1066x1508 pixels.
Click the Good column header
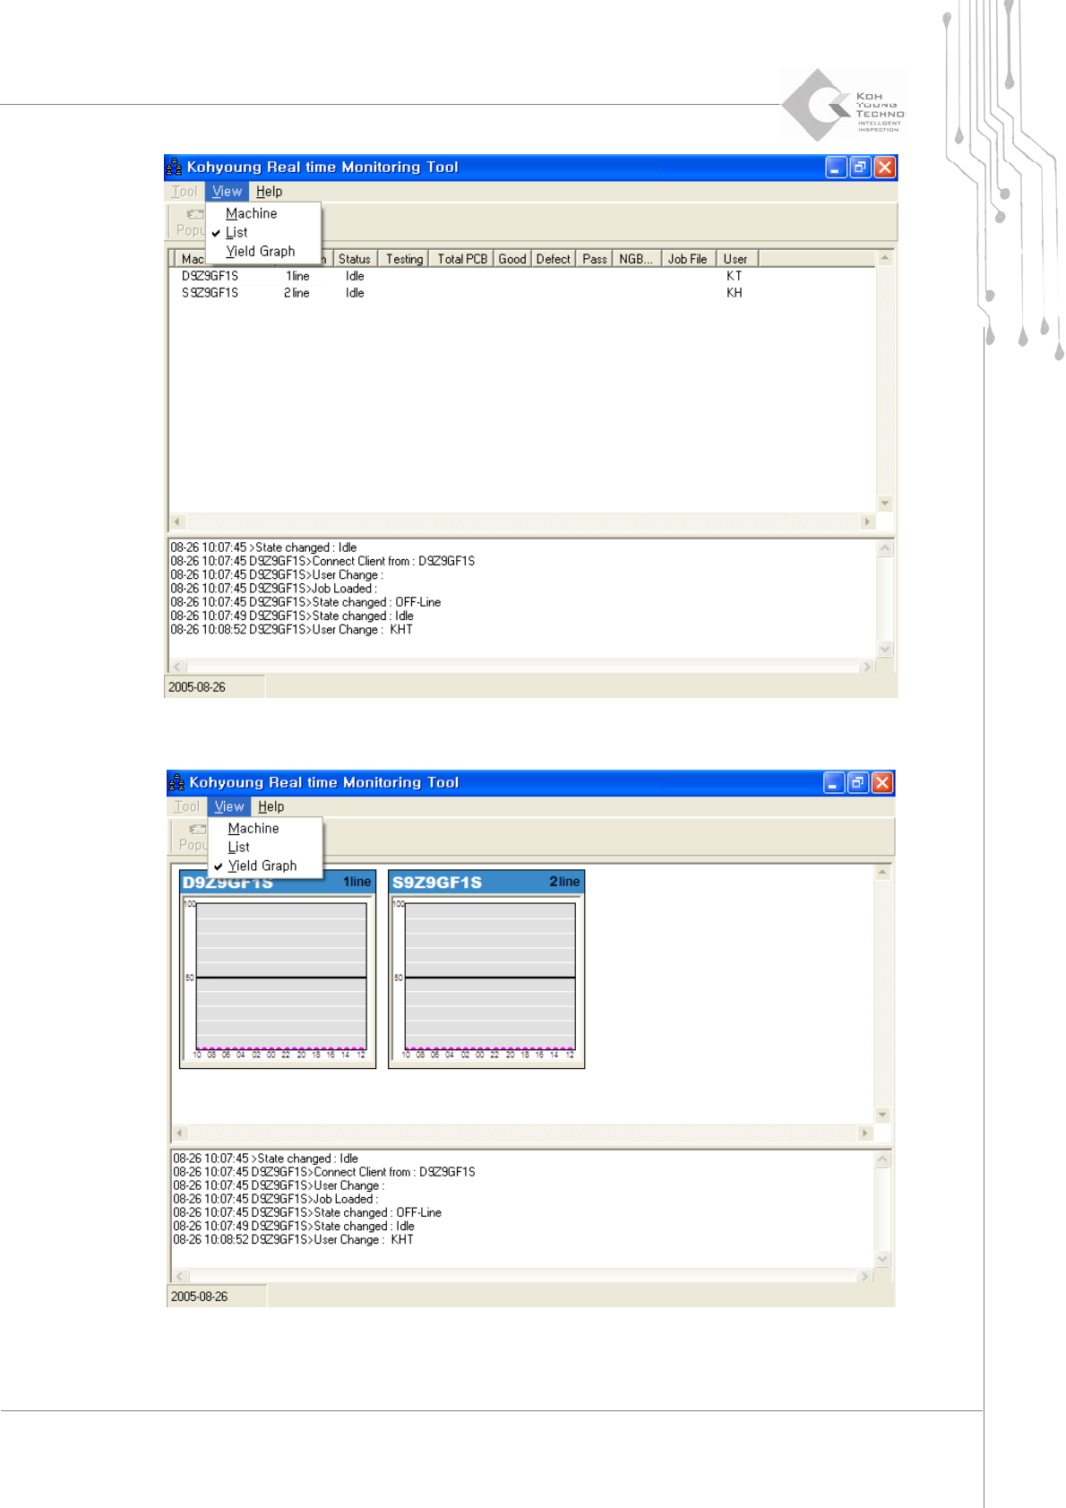[x=512, y=259]
